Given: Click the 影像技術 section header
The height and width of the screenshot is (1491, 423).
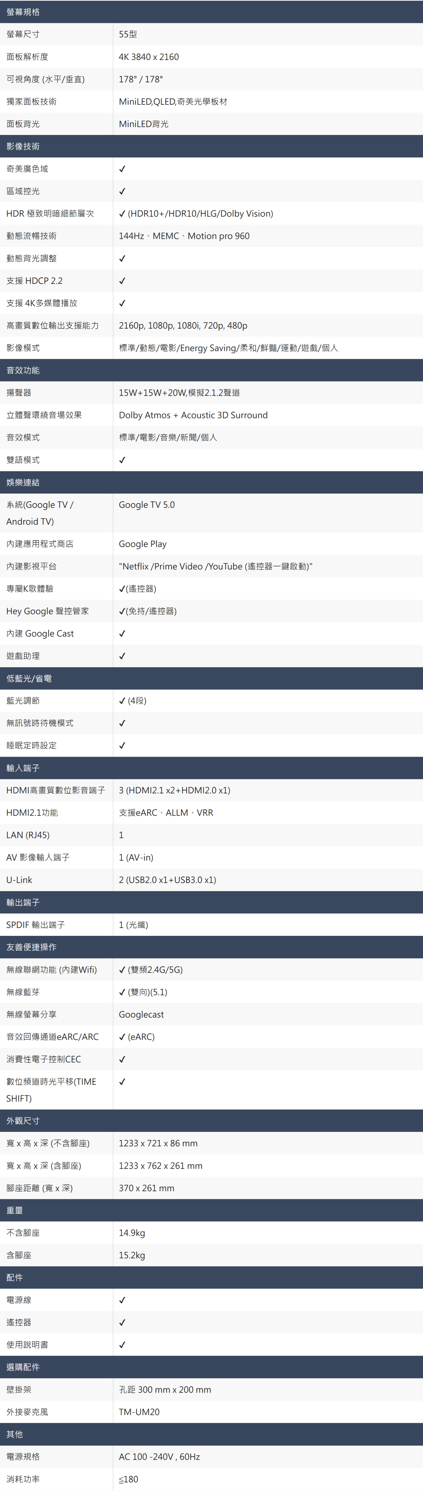Looking at the screenshot, I should [23, 147].
